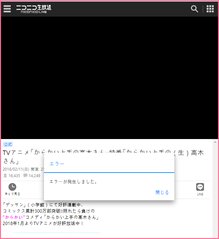The height and width of the screenshot is (239, 219).
Task: Click the comment count bubble icon
Action: point(25,176)
